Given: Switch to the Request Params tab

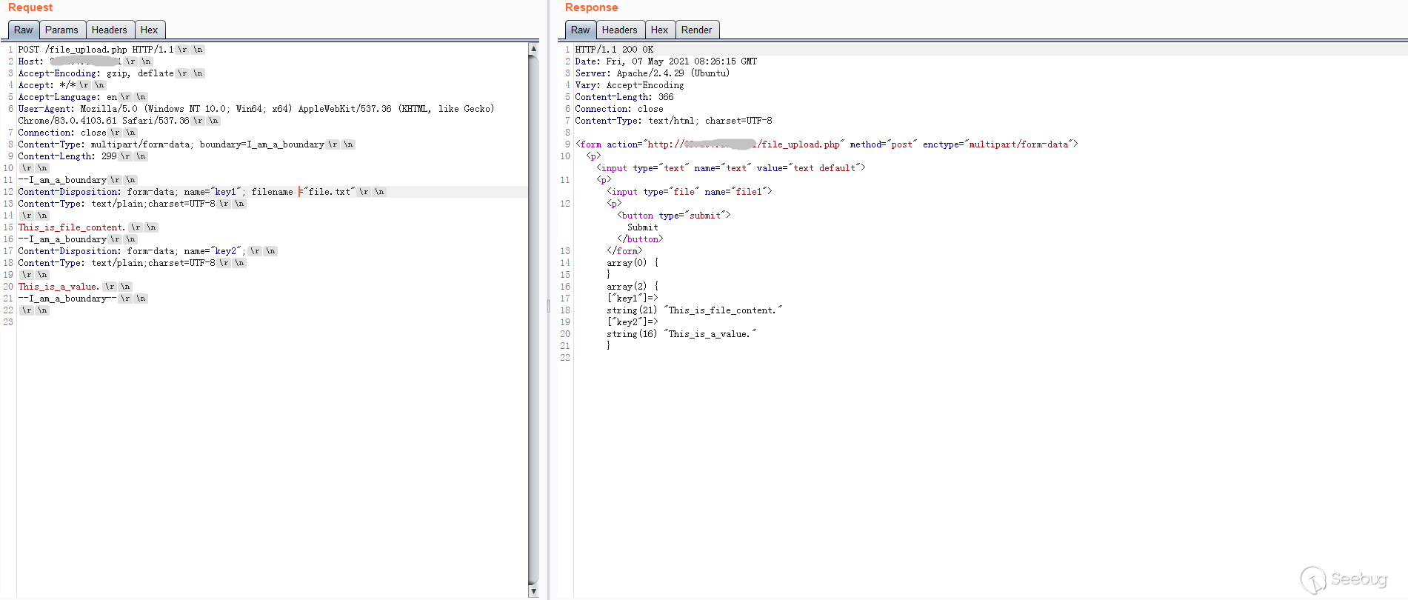Looking at the screenshot, I should (x=61, y=30).
